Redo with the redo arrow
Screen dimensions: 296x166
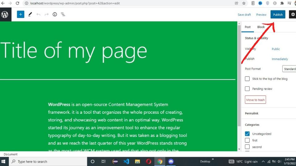point(46,15)
